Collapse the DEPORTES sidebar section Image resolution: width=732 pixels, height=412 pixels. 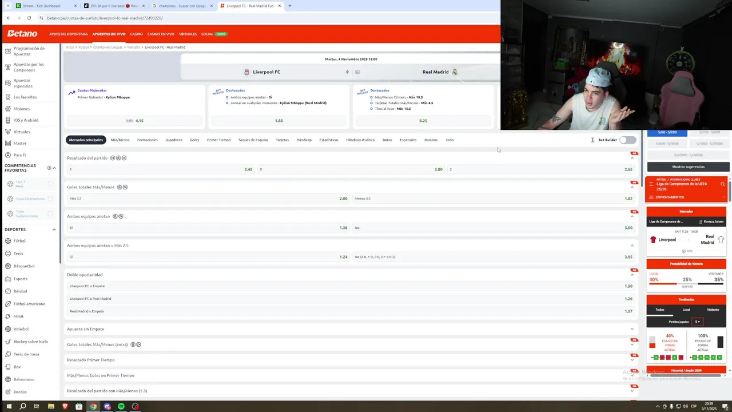click(x=54, y=229)
